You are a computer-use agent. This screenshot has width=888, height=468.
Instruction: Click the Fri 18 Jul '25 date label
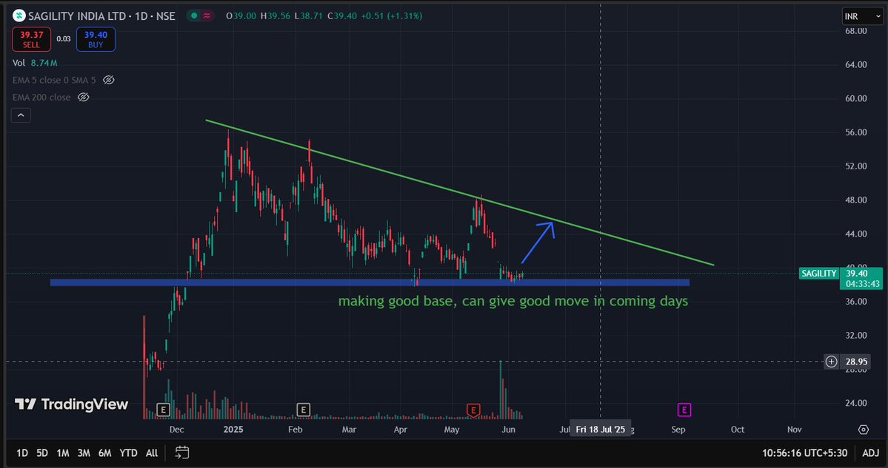(601, 430)
